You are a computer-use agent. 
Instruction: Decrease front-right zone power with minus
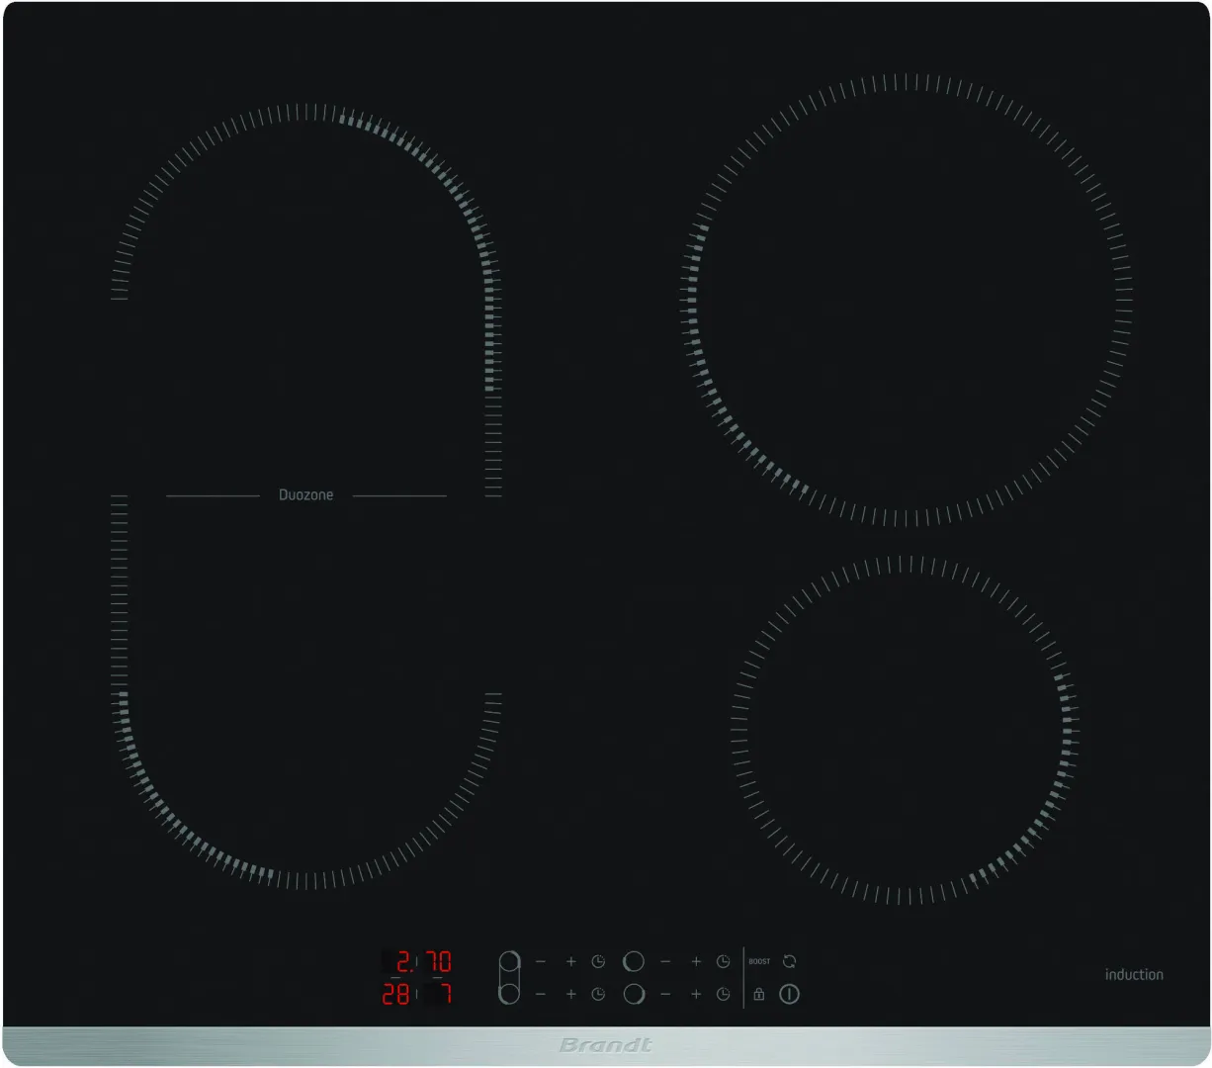point(665,994)
